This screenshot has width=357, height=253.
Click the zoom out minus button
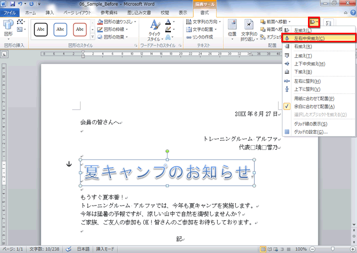[x=312, y=249]
